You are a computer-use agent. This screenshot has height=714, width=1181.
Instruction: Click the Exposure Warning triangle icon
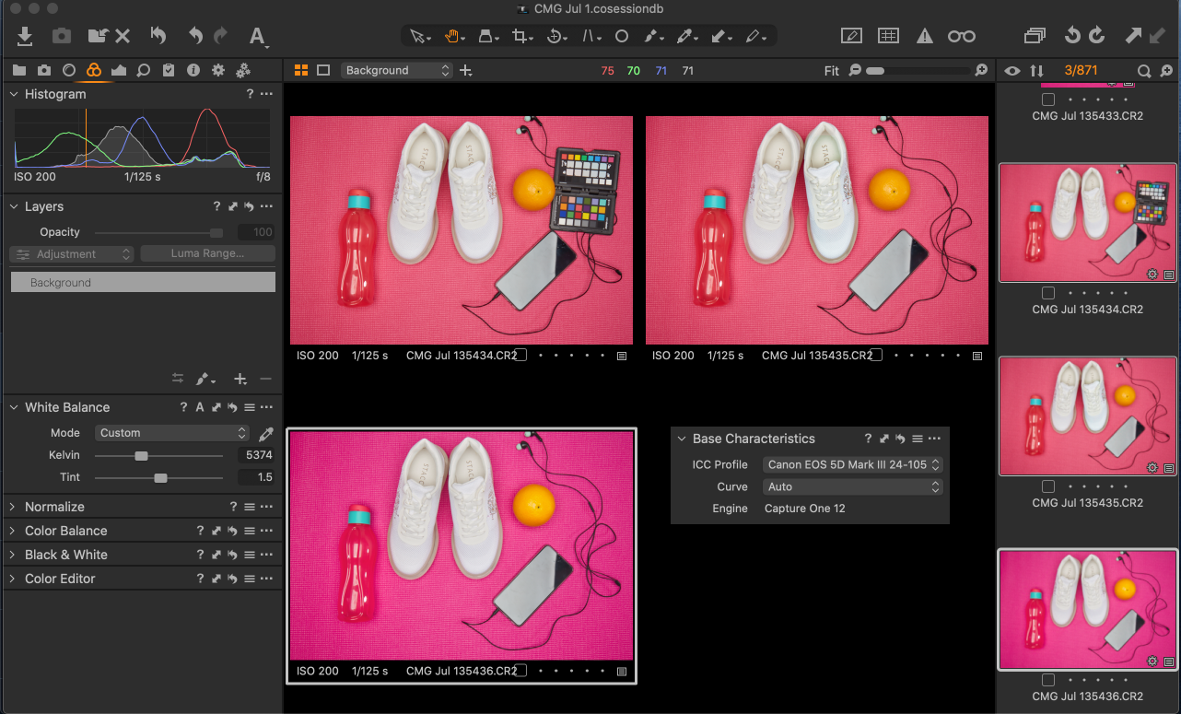[925, 36]
